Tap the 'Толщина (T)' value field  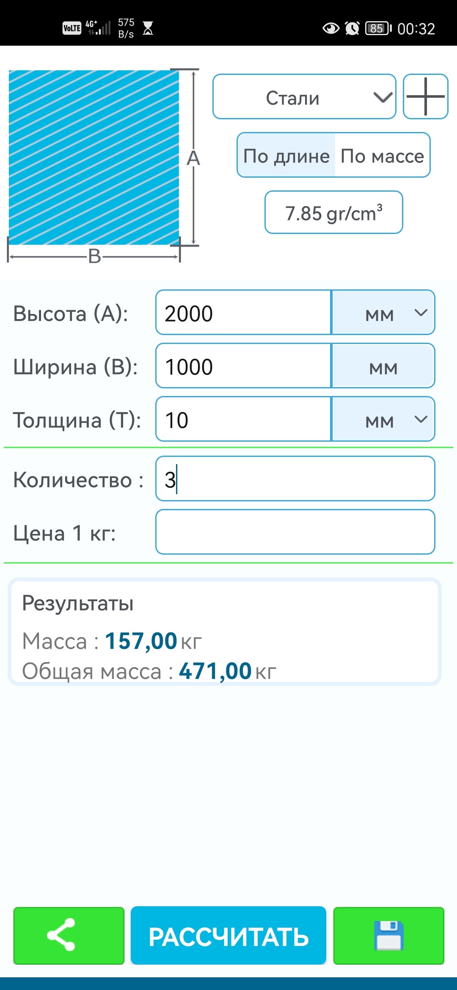pos(243,419)
